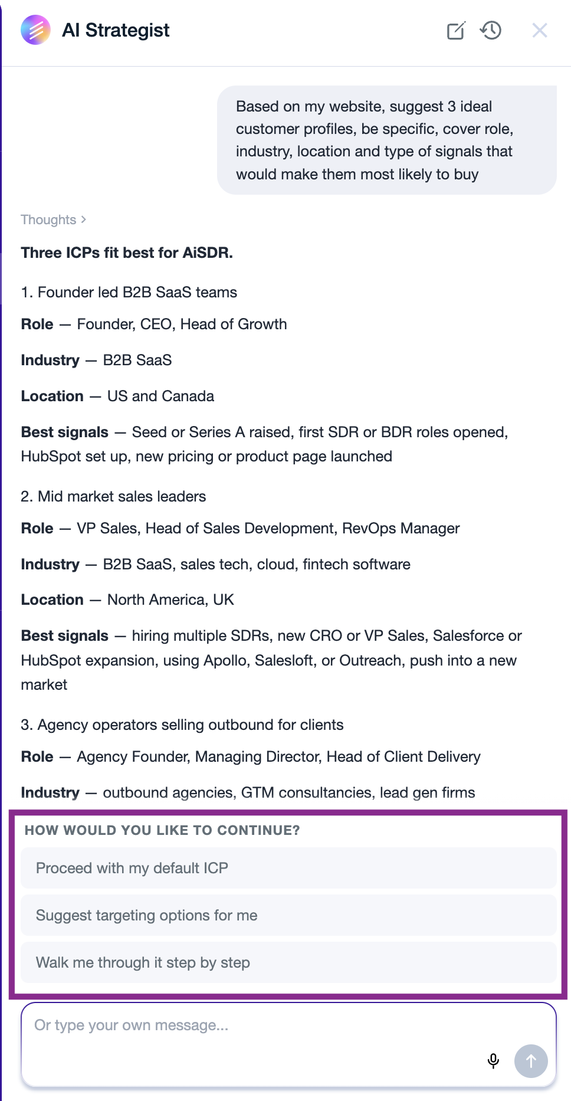Image resolution: width=571 pixels, height=1101 pixels.
Task: Click the Founder led B2B SaaS teams item
Action: pos(129,292)
